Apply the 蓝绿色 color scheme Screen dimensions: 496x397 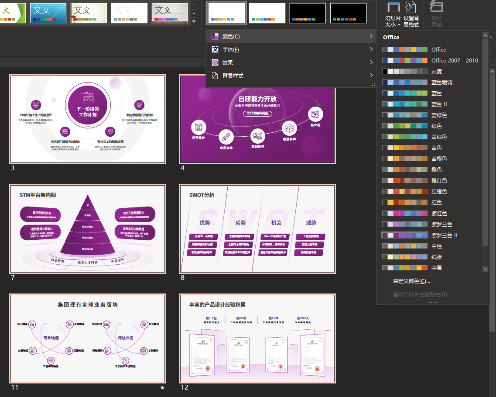point(430,115)
